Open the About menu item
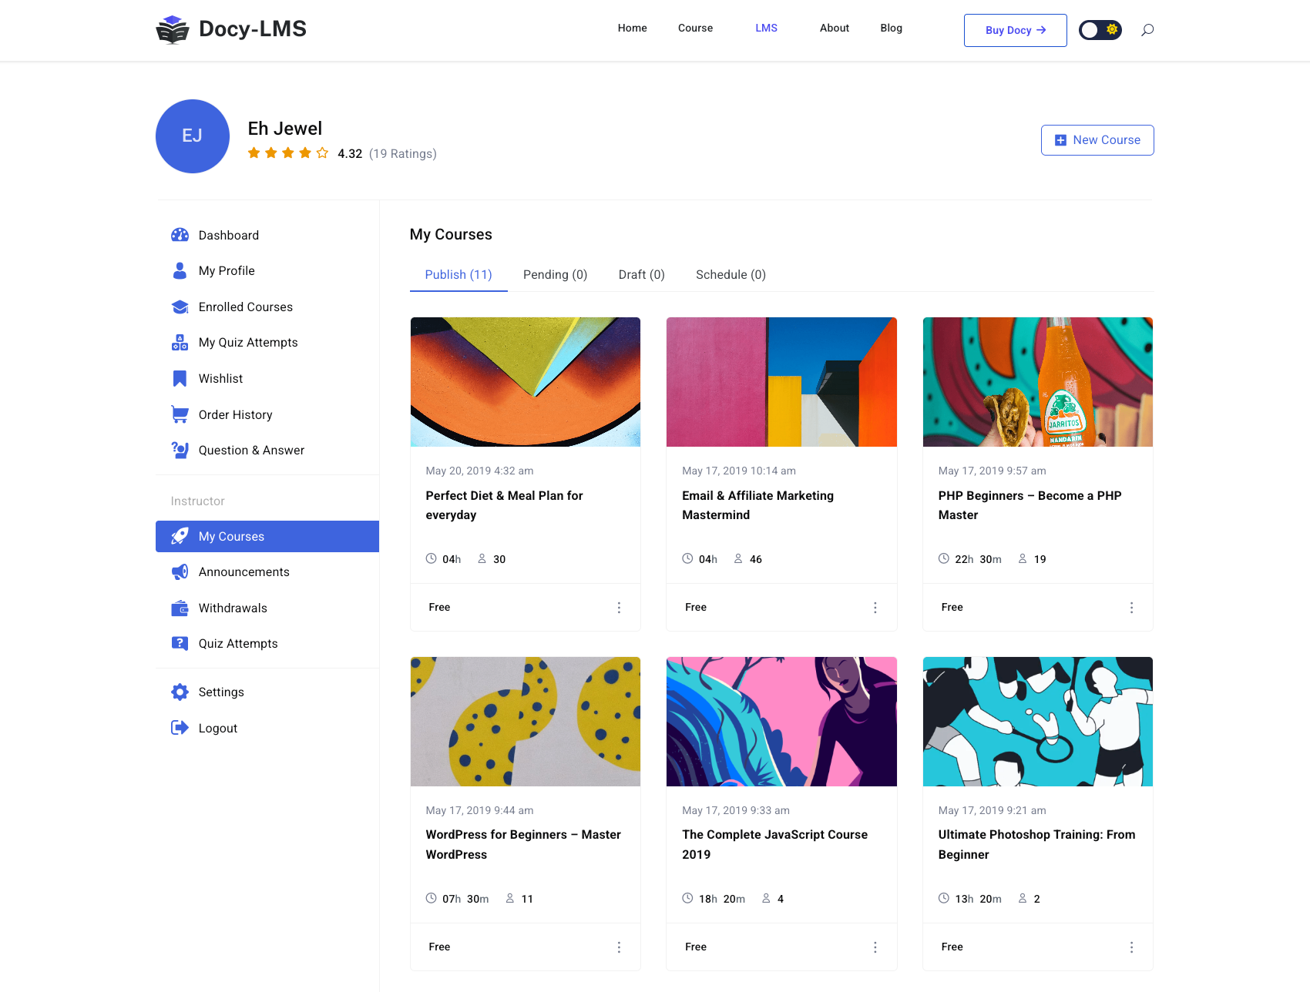Screen dimensions: 1310x992 [835, 28]
